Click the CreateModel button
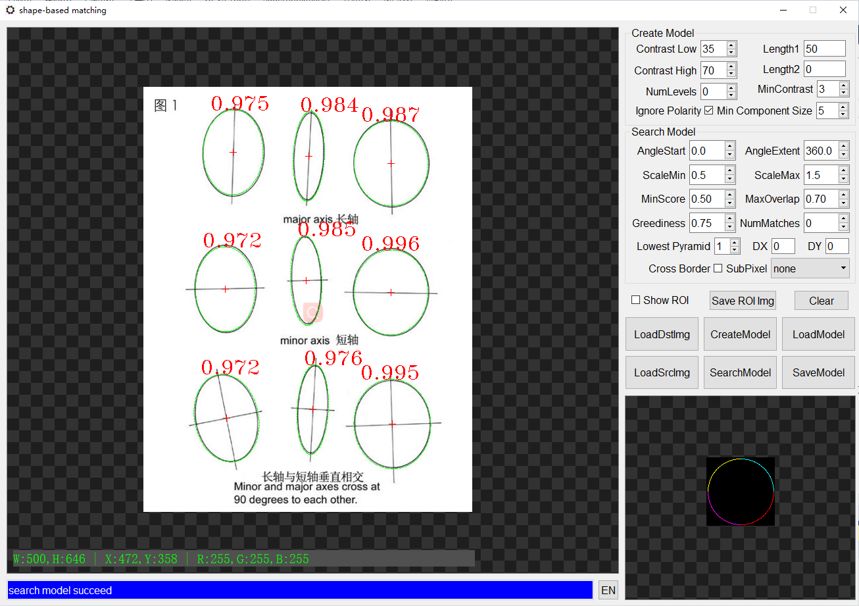 click(740, 334)
